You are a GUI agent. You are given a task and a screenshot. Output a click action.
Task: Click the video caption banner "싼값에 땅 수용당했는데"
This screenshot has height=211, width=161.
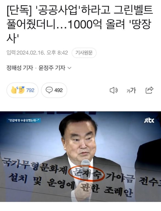click(24, 120)
